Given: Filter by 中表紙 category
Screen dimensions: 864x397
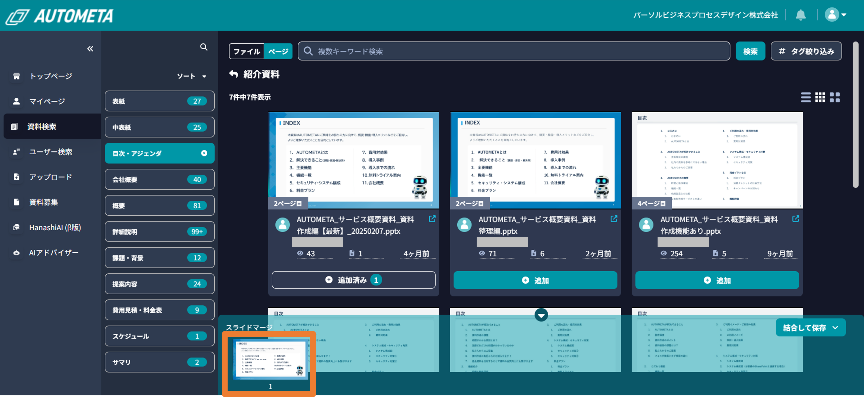Looking at the screenshot, I should click(160, 127).
